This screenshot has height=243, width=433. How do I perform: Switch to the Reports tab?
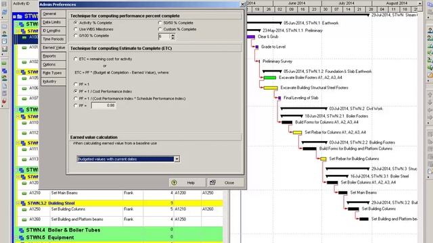(53, 56)
